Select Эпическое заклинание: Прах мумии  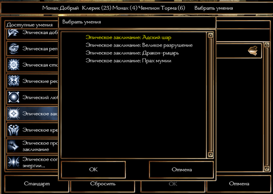click(x=128, y=61)
